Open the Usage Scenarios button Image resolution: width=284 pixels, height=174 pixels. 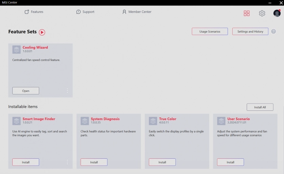[210, 32]
